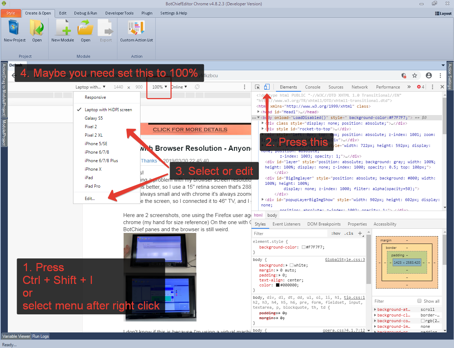Click the white background color swatch
This screenshot has height=348, width=454.
pyautogui.click(x=292, y=265)
